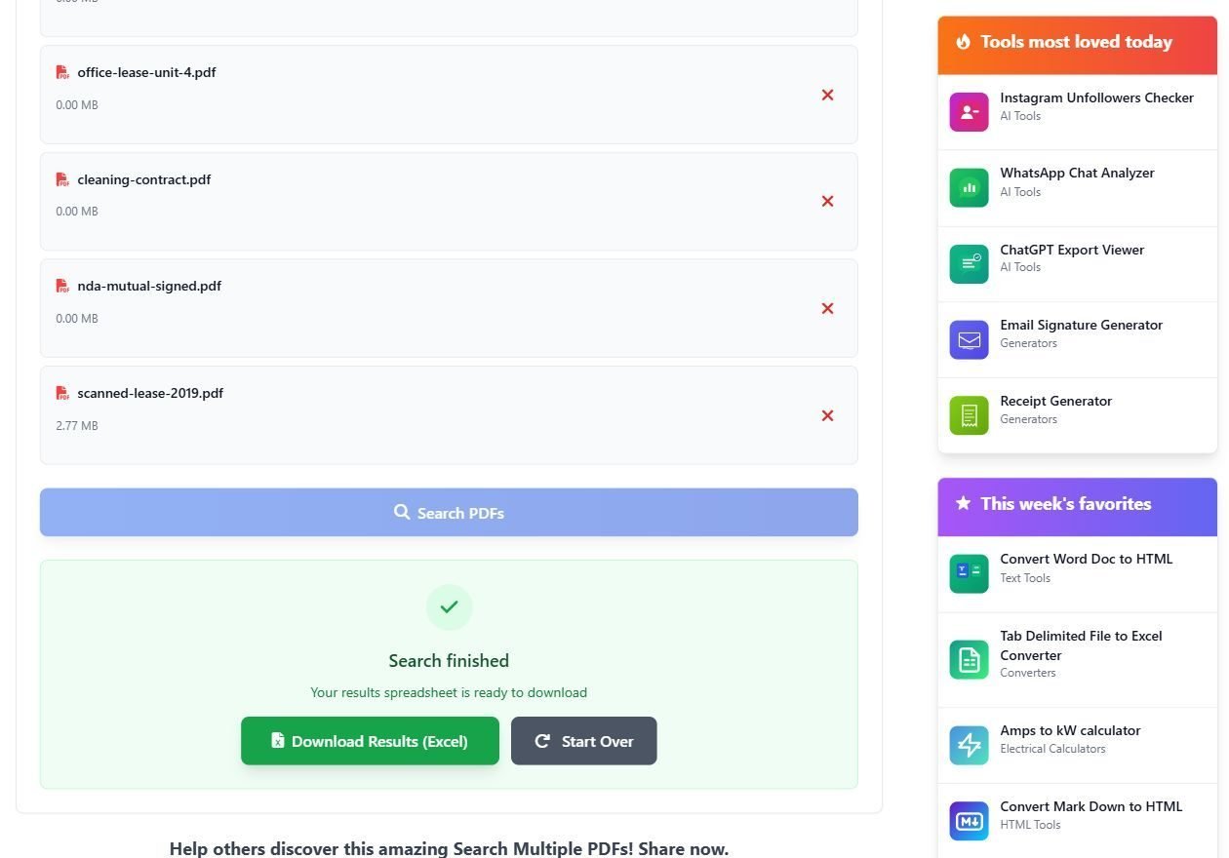
Task: Click the PDF icon beside scanned-lease-2019.pdf
Action: [x=62, y=393]
